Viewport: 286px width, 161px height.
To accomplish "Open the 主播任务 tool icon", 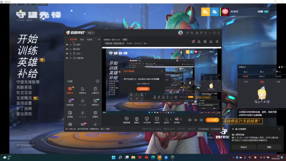I will 95,90.
